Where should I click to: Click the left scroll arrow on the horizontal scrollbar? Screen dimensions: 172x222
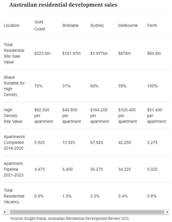coord(5,212)
